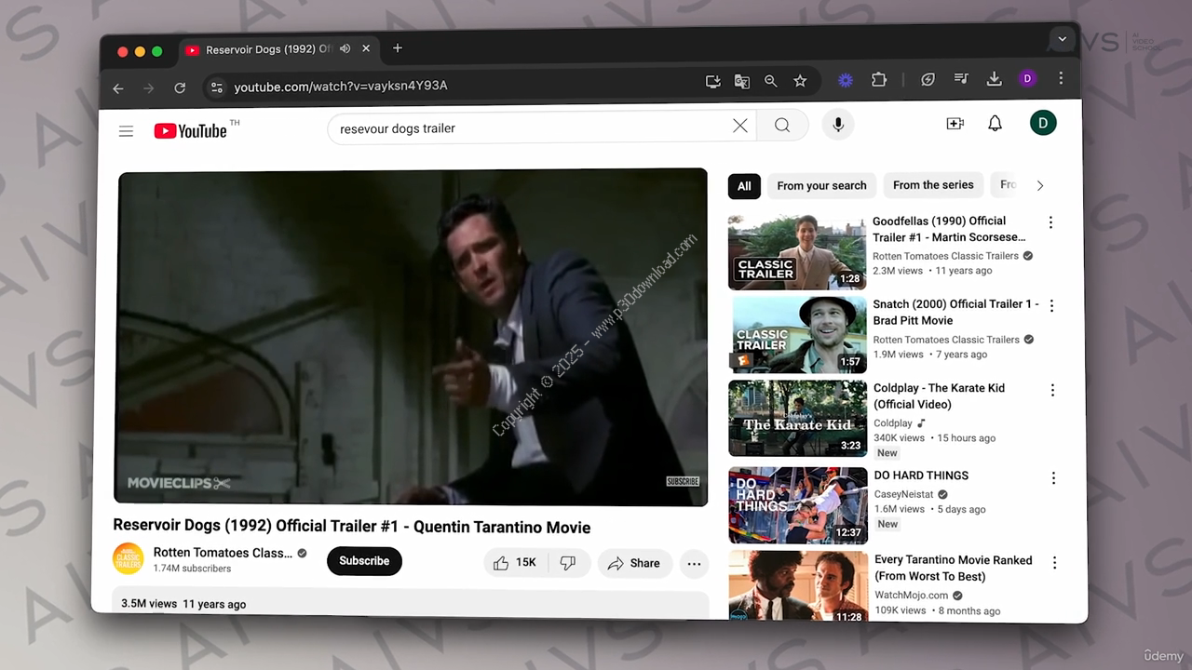Open Coldplay - The Karate Kid title
Screen dimensions: 1192x670
(x=939, y=396)
